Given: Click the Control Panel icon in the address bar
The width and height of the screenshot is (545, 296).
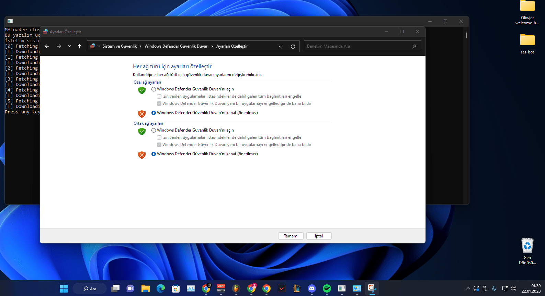Looking at the screenshot, I should [x=93, y=46].
